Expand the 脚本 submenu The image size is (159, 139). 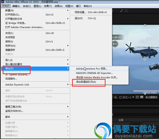35,117
